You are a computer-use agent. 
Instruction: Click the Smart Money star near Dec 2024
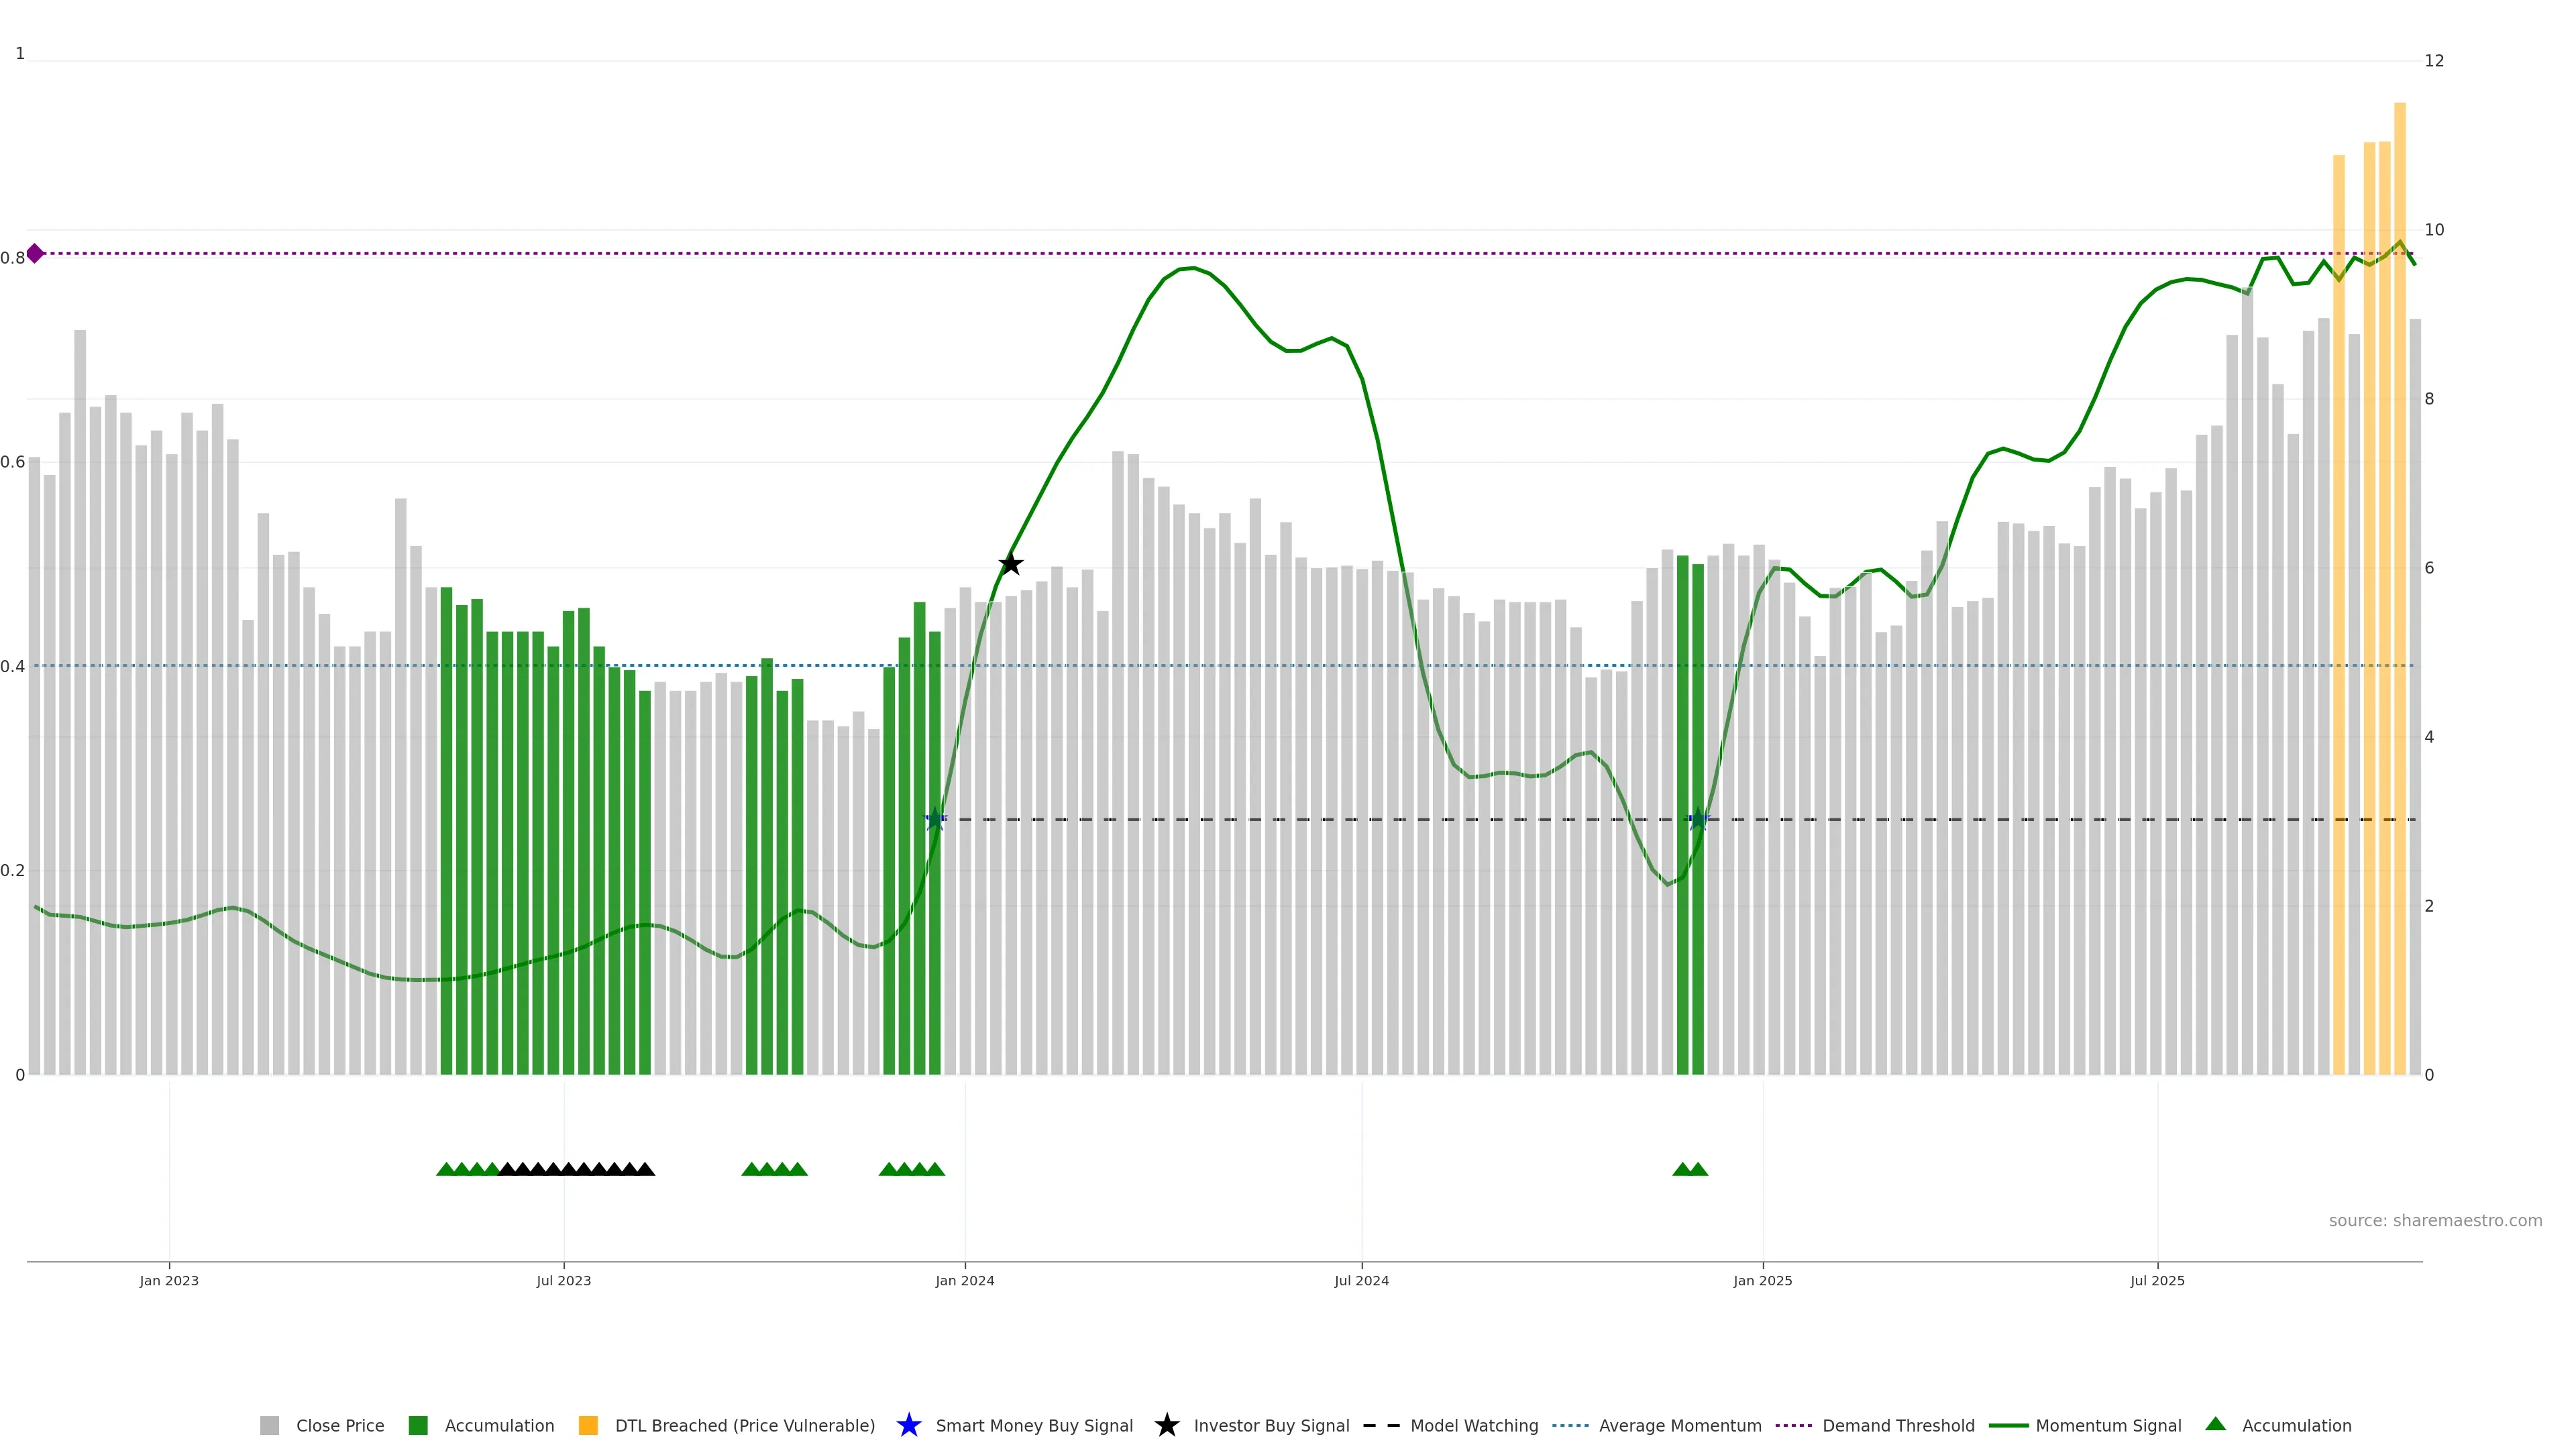coord(1698,819)
